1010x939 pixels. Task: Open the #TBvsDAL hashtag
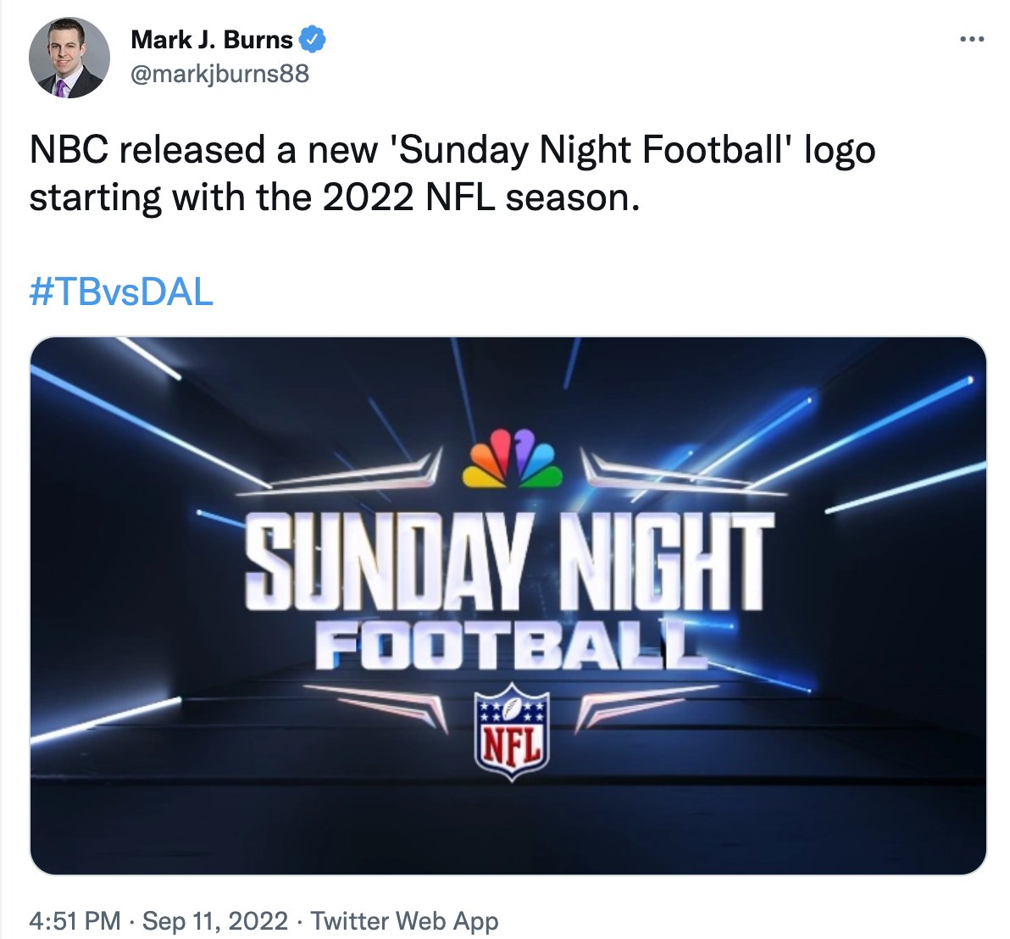coord(121,292)
